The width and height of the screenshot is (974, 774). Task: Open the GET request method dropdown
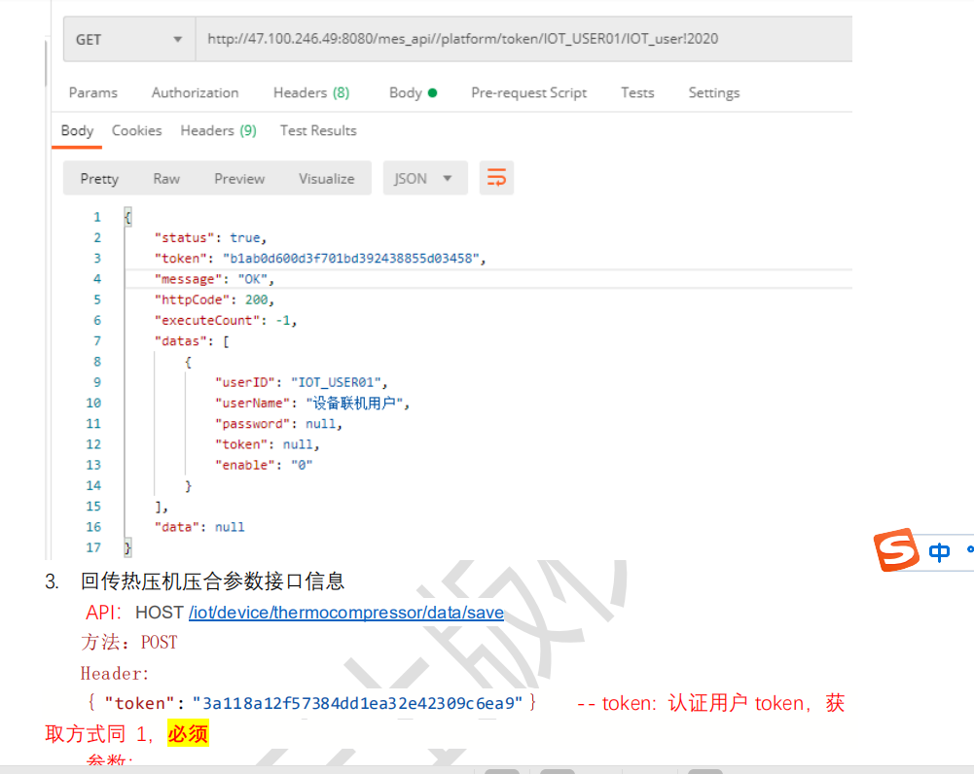(128, 40)
